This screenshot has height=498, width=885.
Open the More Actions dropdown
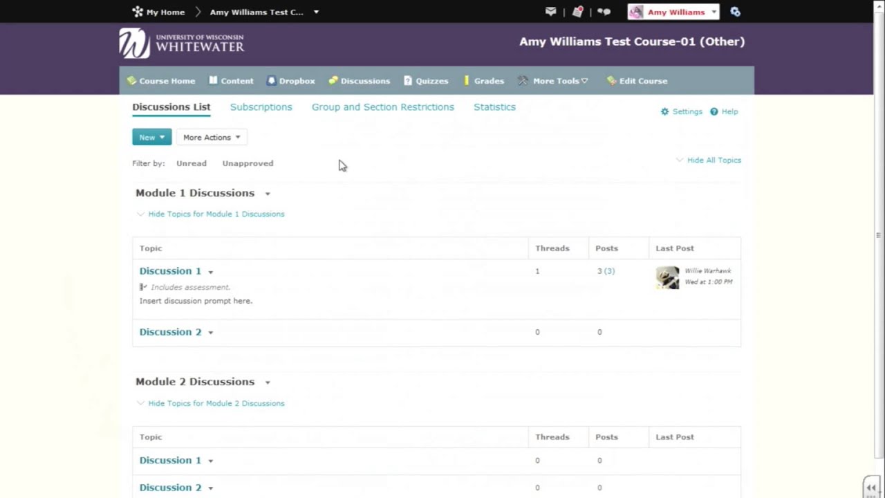[212, 137]
